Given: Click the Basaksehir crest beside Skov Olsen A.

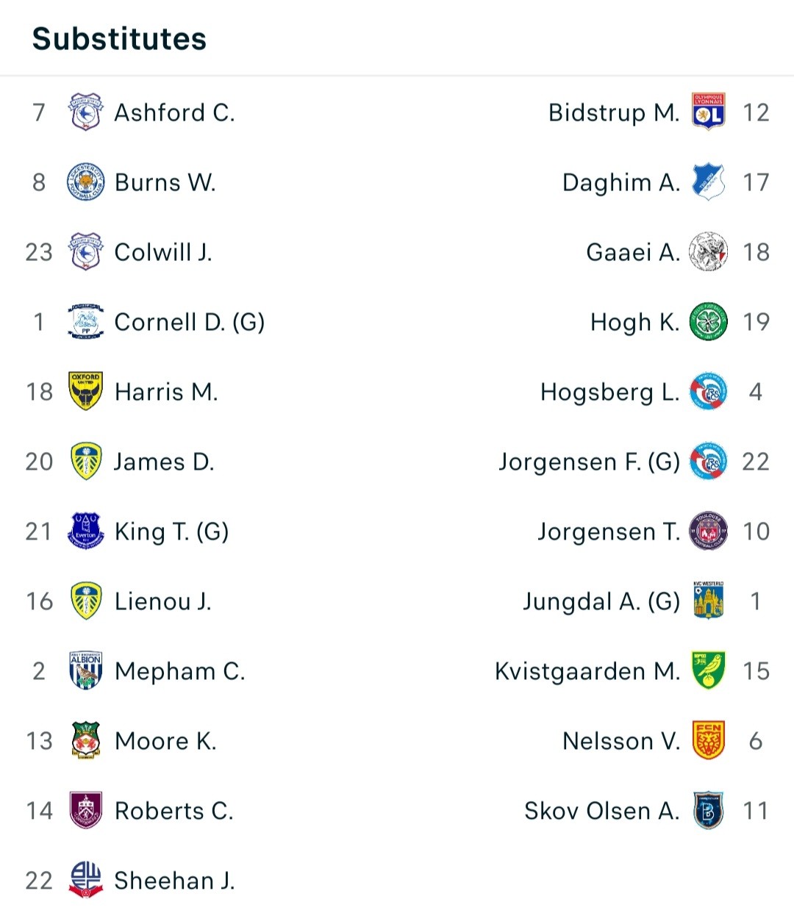Looking at the screenshot, I should tap(709, 811).
